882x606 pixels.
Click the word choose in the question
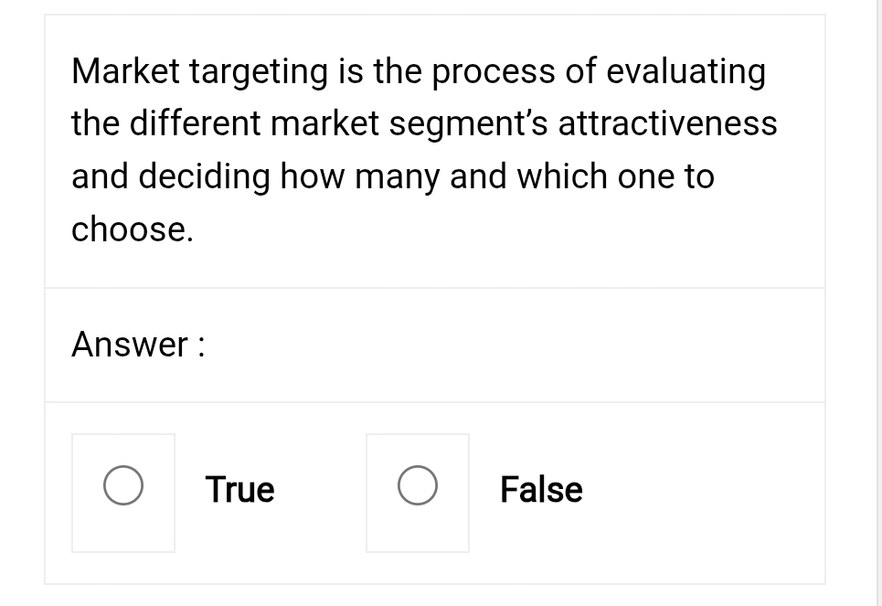point(131,229)
